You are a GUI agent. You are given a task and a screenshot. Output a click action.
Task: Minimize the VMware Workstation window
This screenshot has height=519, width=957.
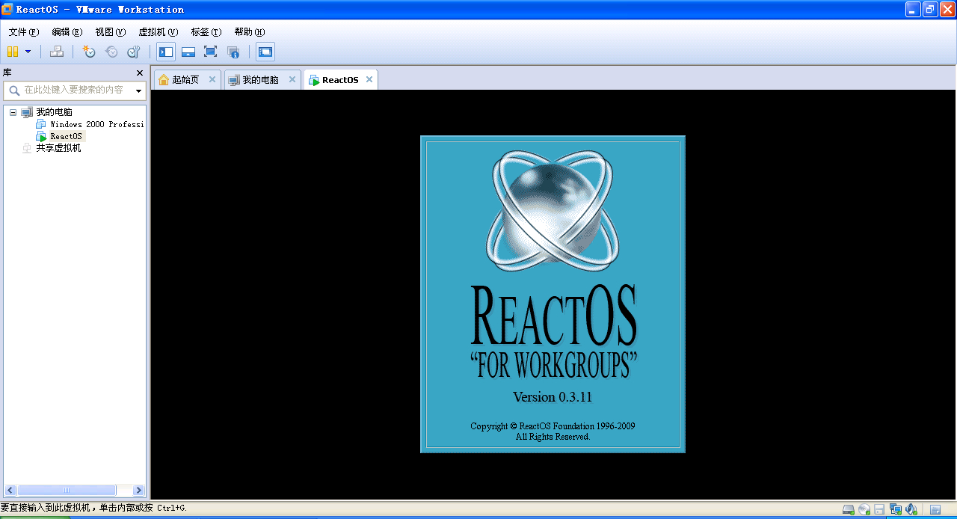913,9
